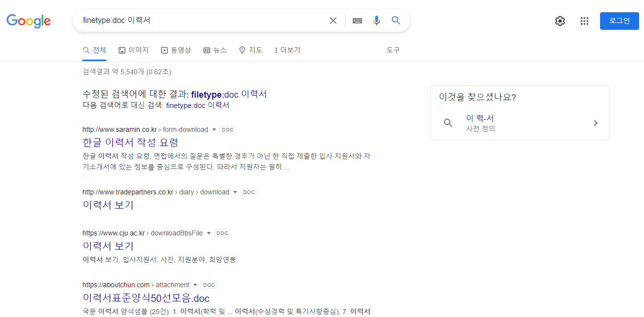Open the Google apps grid
The image size is (644, 317).
[584, 21]
